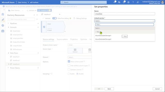This screenshot has height=92, width=165.
Task: Click the Debug Settings icon
Action: click(x=74, y=18)
